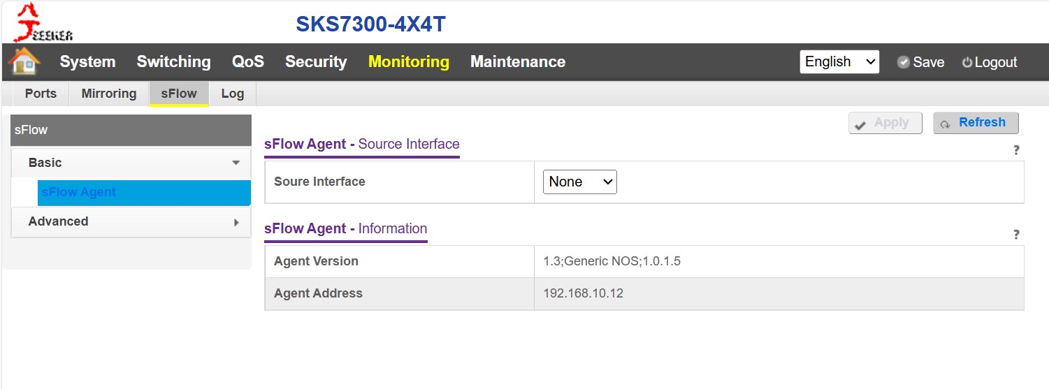
Task: Open the Maintenance menu
Action: pos(518,61)
